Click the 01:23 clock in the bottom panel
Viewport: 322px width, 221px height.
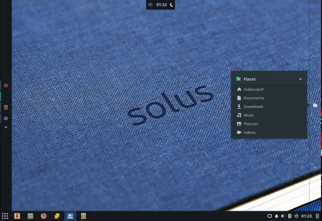307,216
